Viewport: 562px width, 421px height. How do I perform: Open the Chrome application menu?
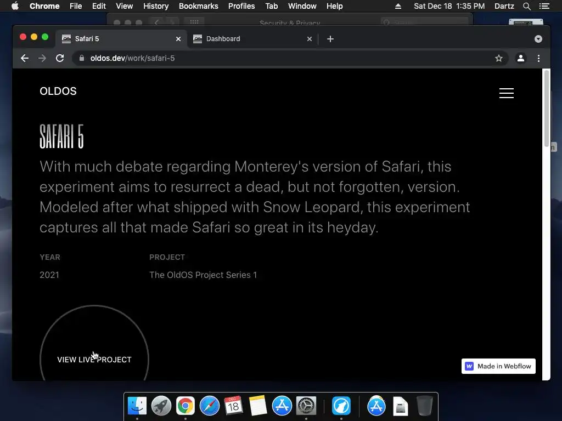tap(44, 6)
